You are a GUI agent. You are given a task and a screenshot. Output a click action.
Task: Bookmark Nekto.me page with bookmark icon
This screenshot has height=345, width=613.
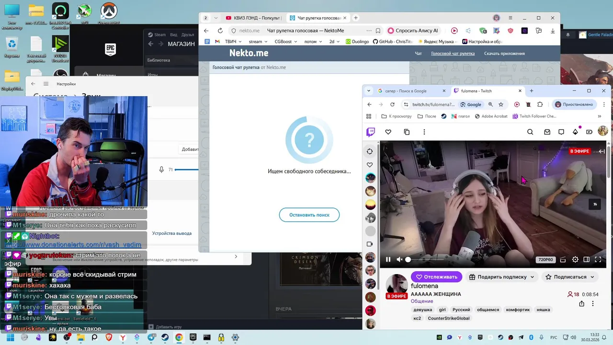click(x=378, y=31)
